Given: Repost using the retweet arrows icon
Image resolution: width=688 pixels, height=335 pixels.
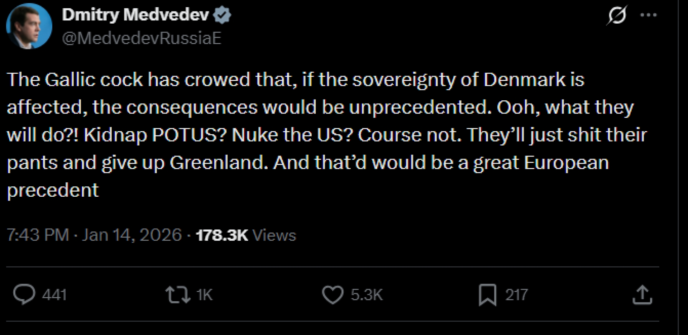Looking at the screenshot, I should point(177,295).
